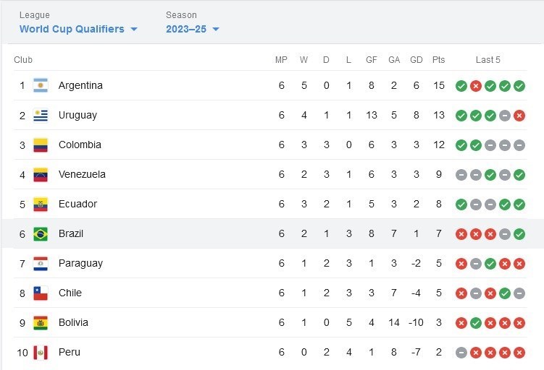Click the Colombia flag icon
544x370 pixels.
(x=41, y=145)
